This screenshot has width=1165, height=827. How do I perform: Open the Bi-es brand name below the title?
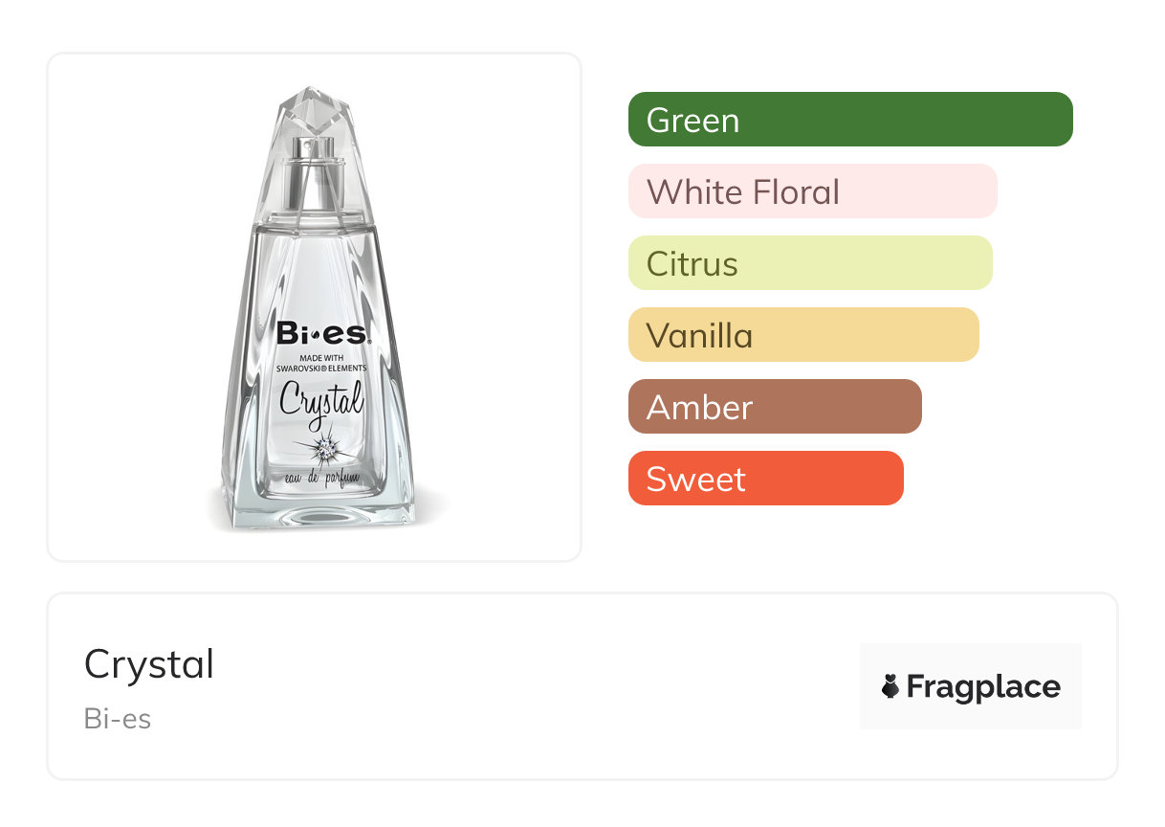[x=118, y=719]
